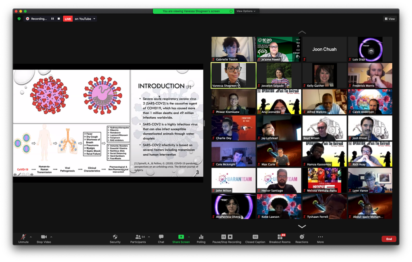Show next page of gallery participants
Screen dimensions: 412x262
click(x=302, y=226)
